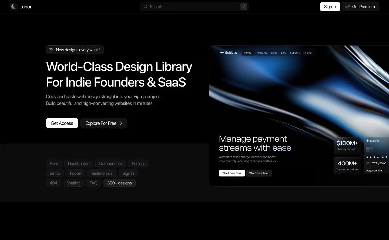
Task: Click the slash shortcut key icon
Action: click(x=244, y=7)
